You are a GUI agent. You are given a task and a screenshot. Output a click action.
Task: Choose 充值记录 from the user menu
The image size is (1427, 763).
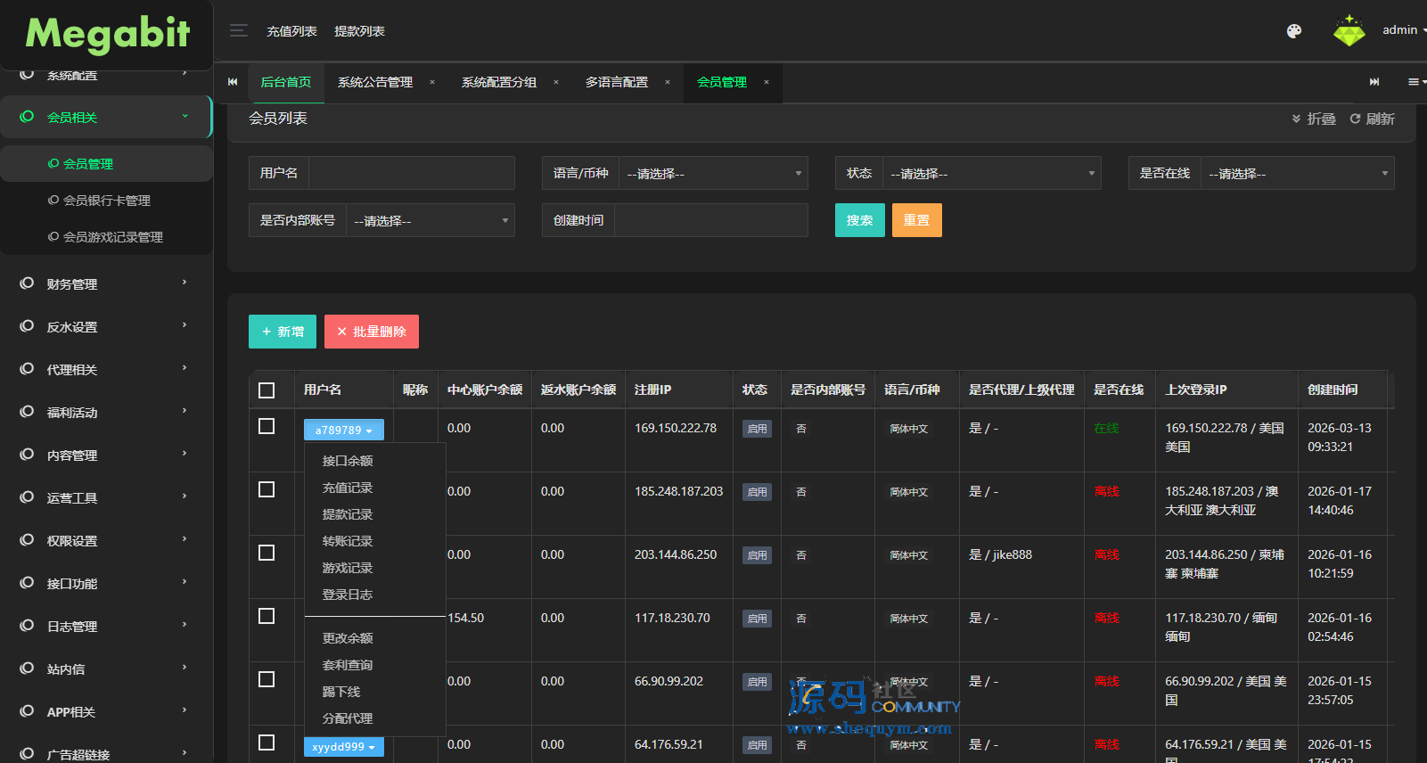coord(348,488)
